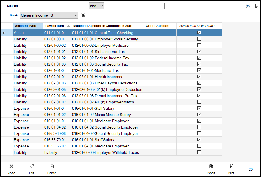Uncheck pay stub box for Federal Income Tax
The image size is (261, 177).
tap(199, 58)
